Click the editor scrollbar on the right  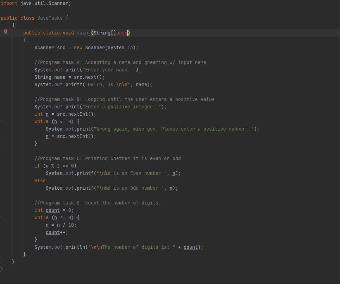(338, 141)
